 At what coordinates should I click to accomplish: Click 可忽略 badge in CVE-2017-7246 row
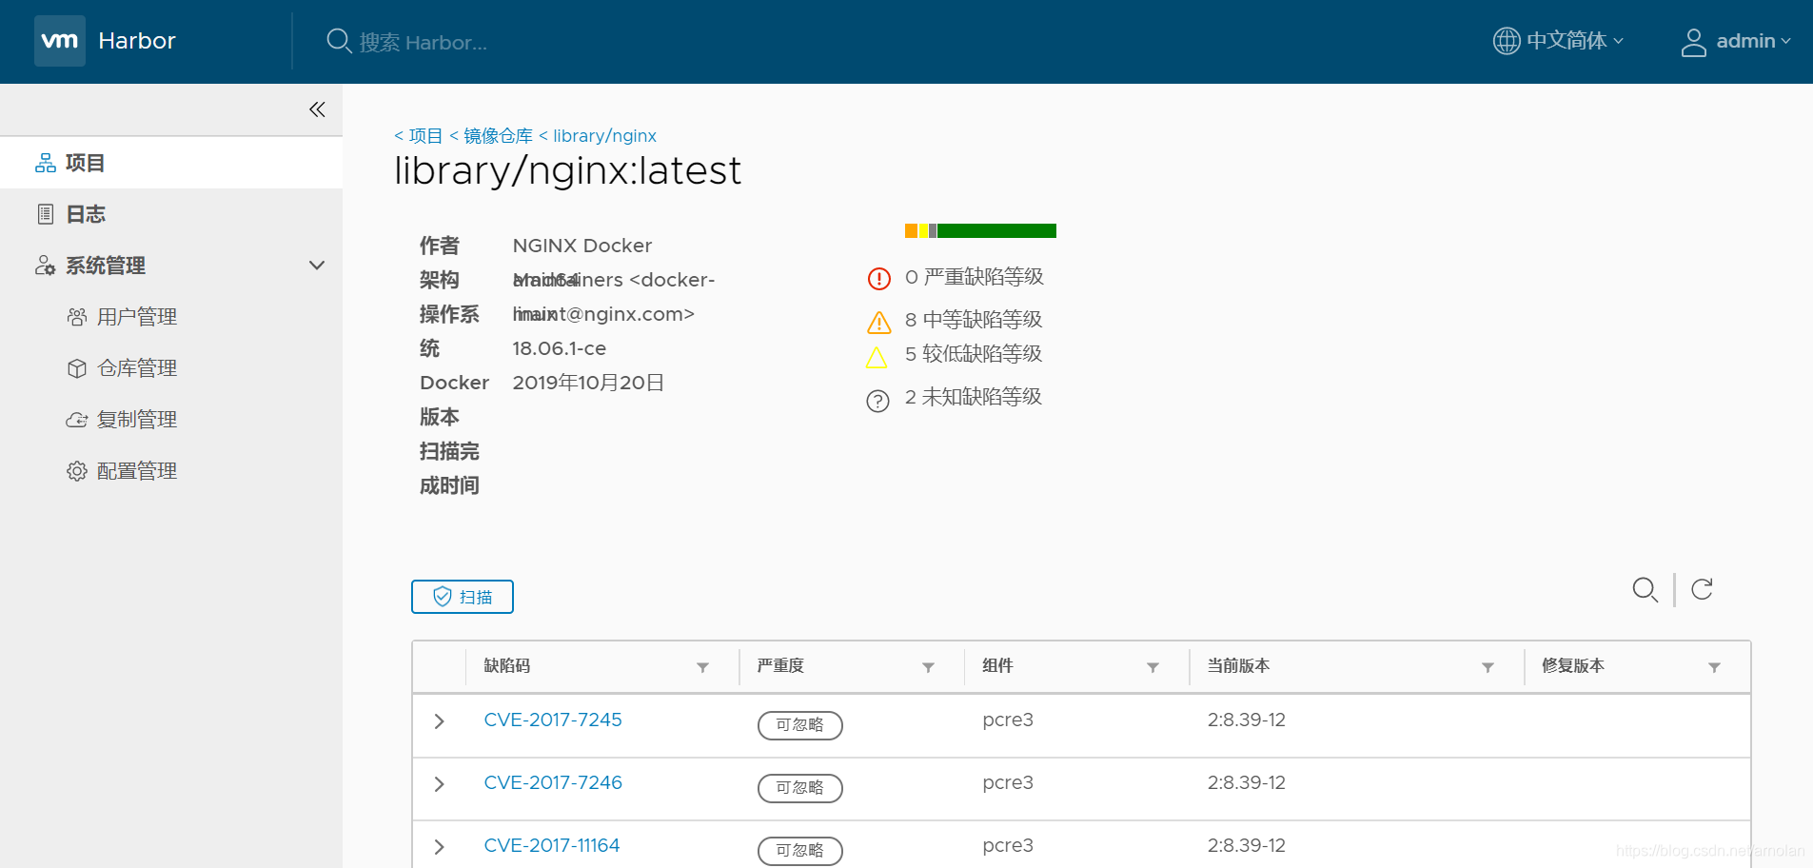(x=800, y=788)
